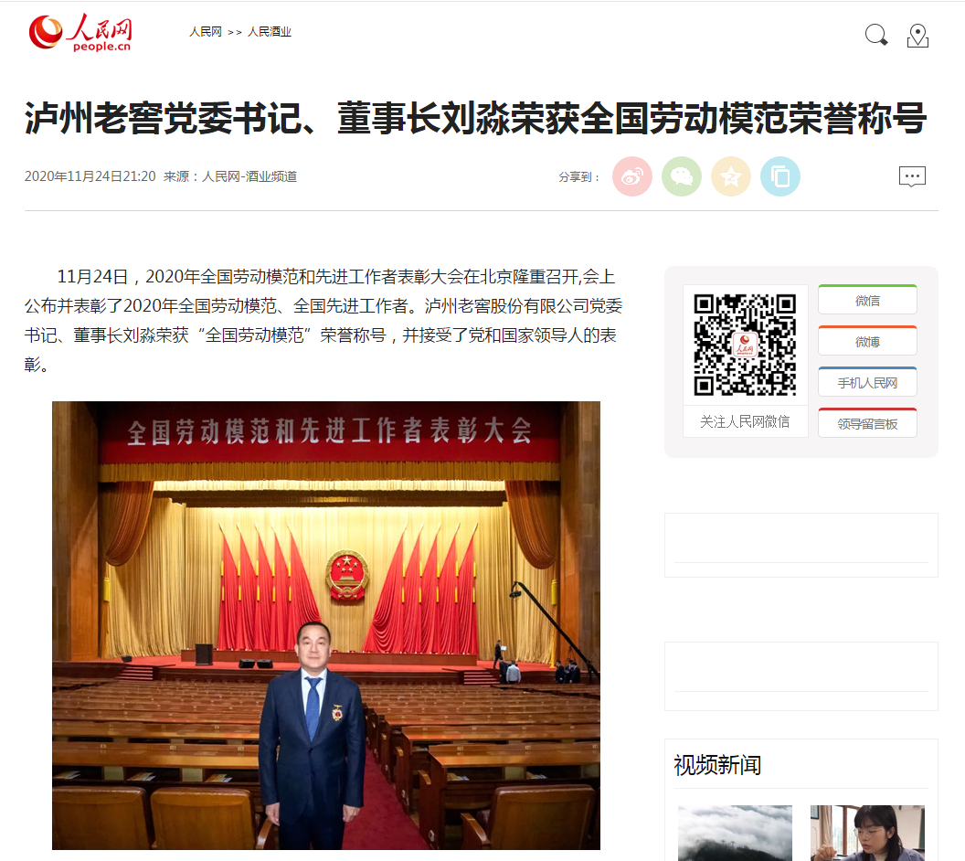Open the comments speech bubble icon

(912, 176)
